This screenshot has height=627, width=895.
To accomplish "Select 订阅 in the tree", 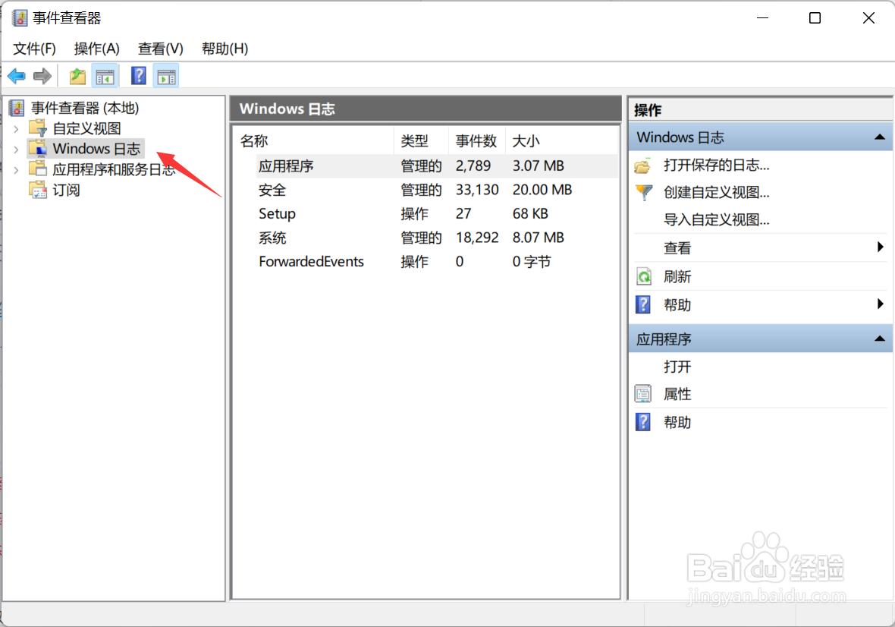I will 66,191.
